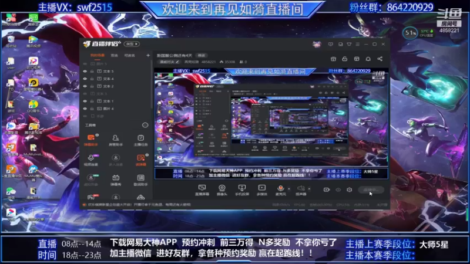Open the orange sticker tool beside 多人连麦
Screen dimensions: 470x264
(140, 160)
